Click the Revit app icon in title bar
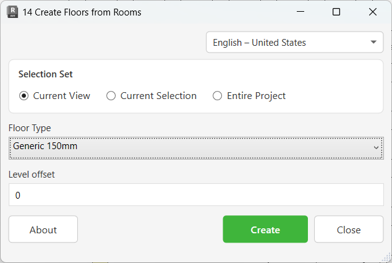Screen dimensions: 392x263 coord(12,12)
